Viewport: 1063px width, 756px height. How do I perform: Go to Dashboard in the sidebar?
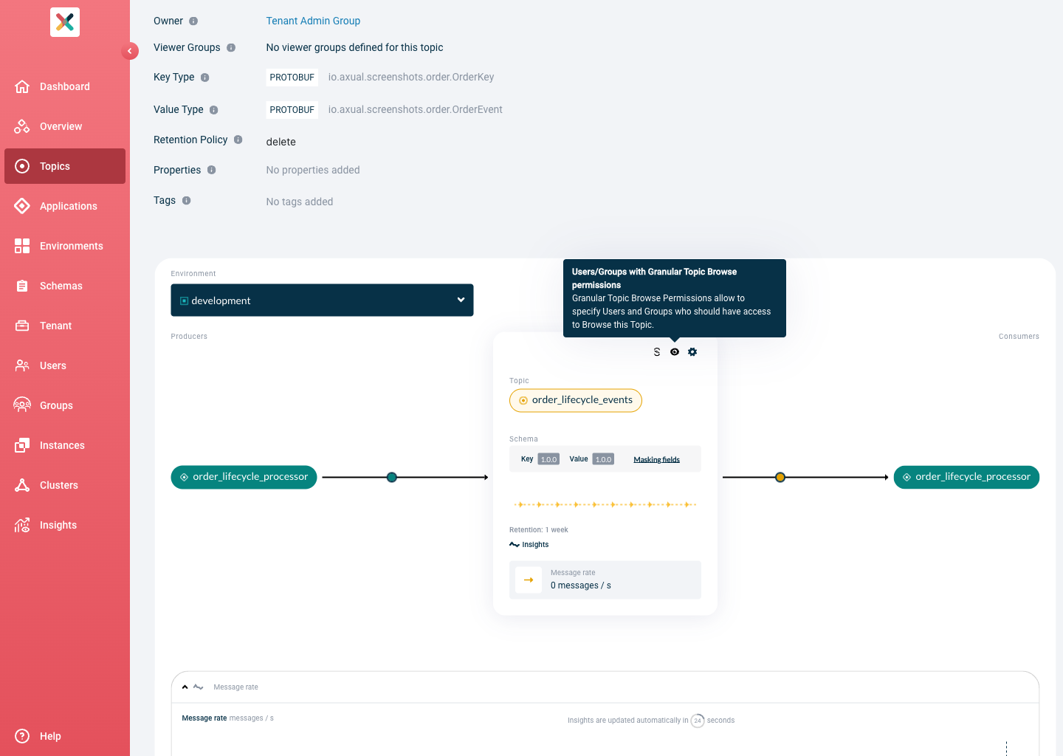(x=65, y=86)
